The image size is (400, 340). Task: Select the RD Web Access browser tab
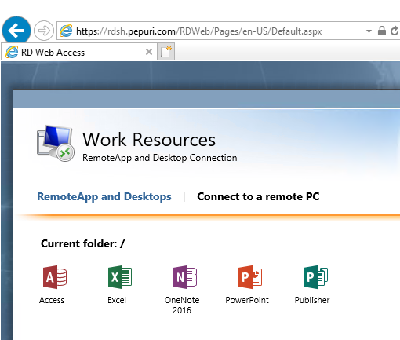pos(79,52)
